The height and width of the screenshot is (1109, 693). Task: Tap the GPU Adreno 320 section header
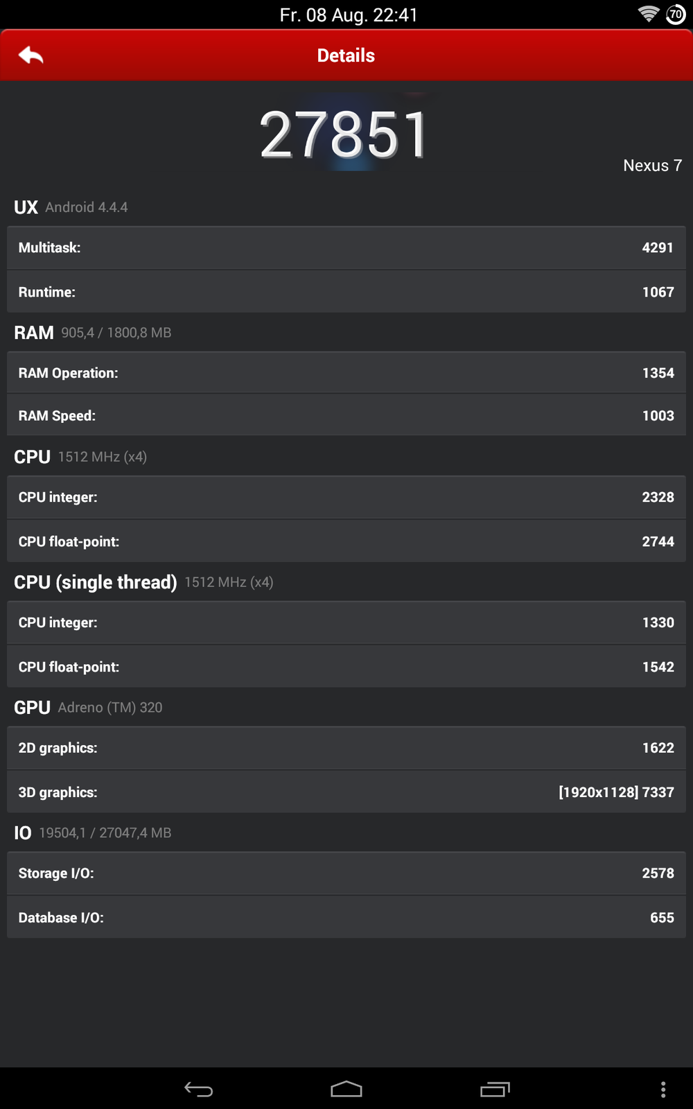tap(88, 708)
